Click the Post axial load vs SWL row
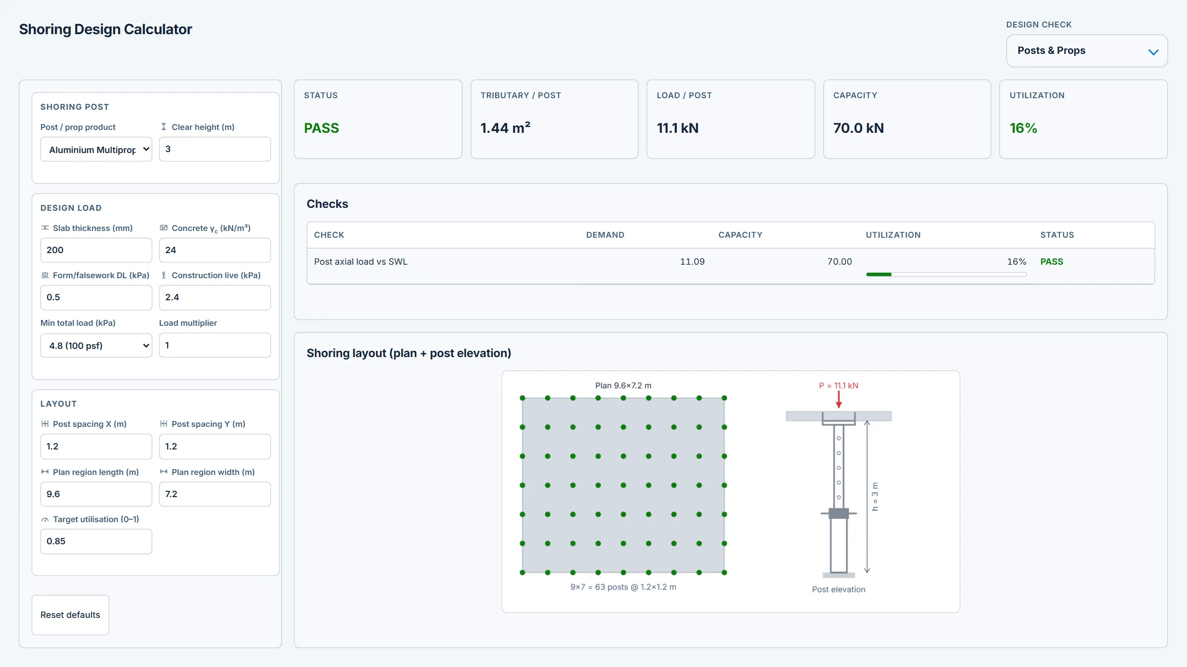Screen dimensions: 1187x667 point(731,266)
